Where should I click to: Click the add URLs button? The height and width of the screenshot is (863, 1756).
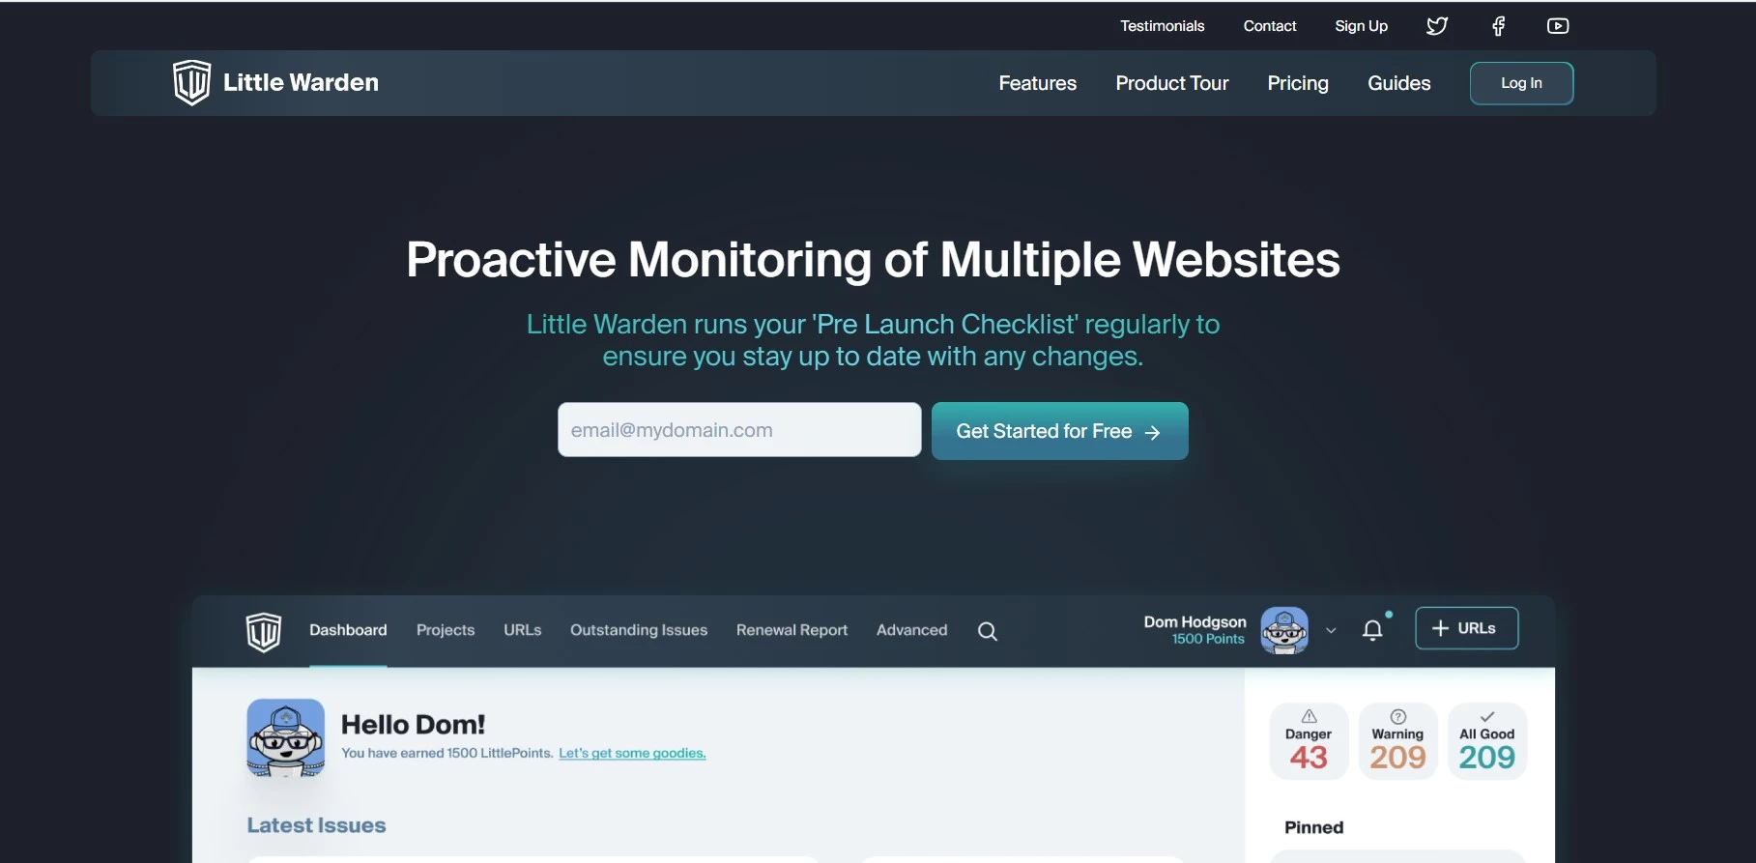1466,628
